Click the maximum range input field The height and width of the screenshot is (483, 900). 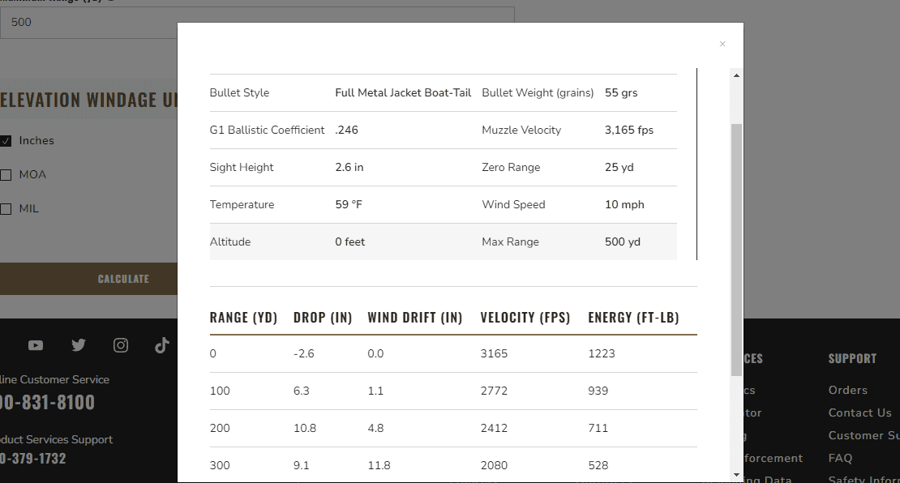tap(88, 23)
